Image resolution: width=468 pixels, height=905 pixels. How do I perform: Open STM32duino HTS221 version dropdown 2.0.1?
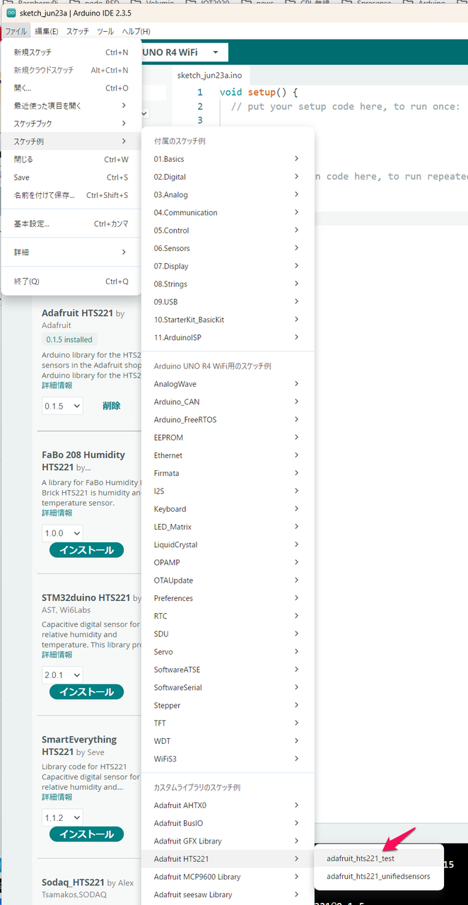pyautogui.click(x=62, y=675)
